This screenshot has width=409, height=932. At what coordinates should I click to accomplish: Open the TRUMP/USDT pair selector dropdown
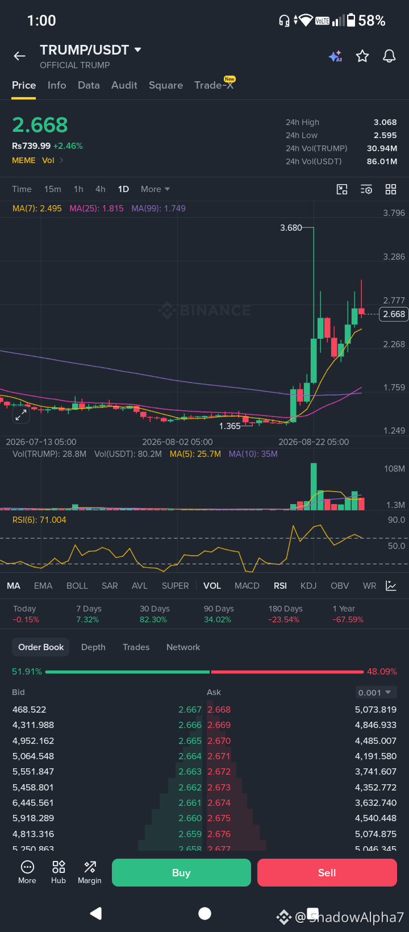(91, 50)
